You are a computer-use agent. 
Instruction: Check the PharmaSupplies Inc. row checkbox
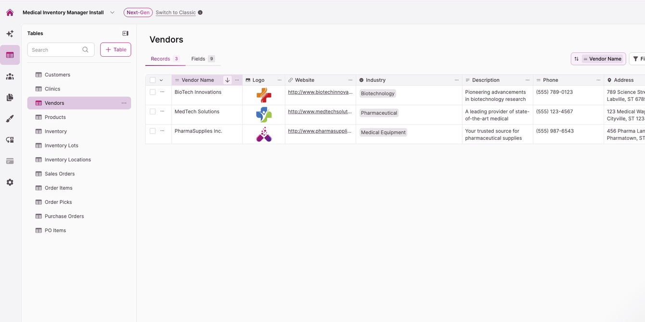(153, 131)
